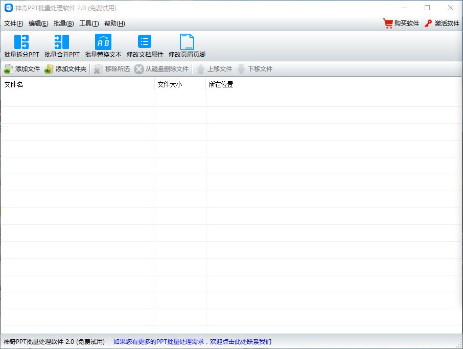This screenshot has width=463, height=349.
Task: Sort by 所在位置 column header
Action: (x=334, y=84)
